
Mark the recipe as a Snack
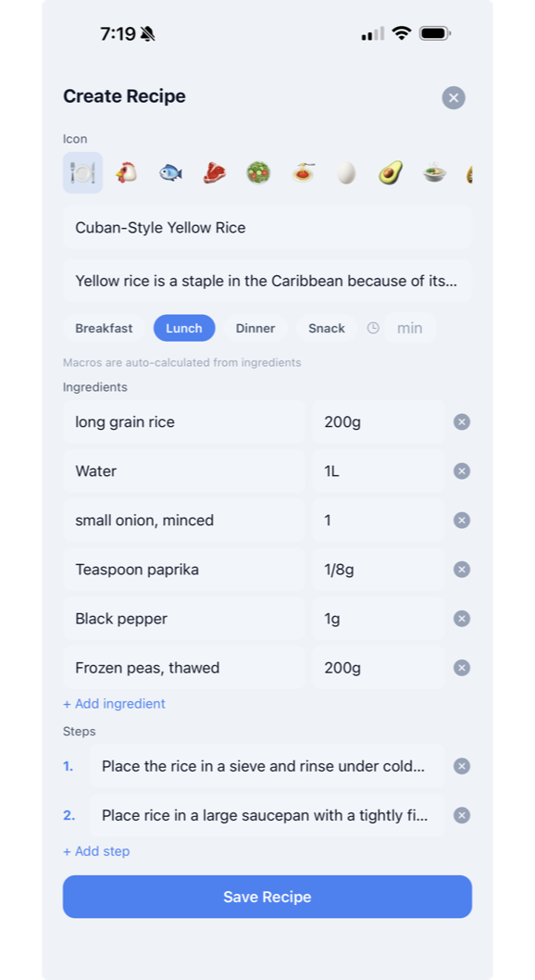click(x=326, y=327)
